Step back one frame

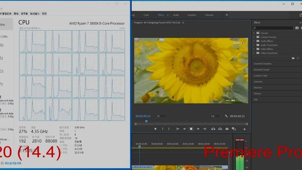[185, 129]
